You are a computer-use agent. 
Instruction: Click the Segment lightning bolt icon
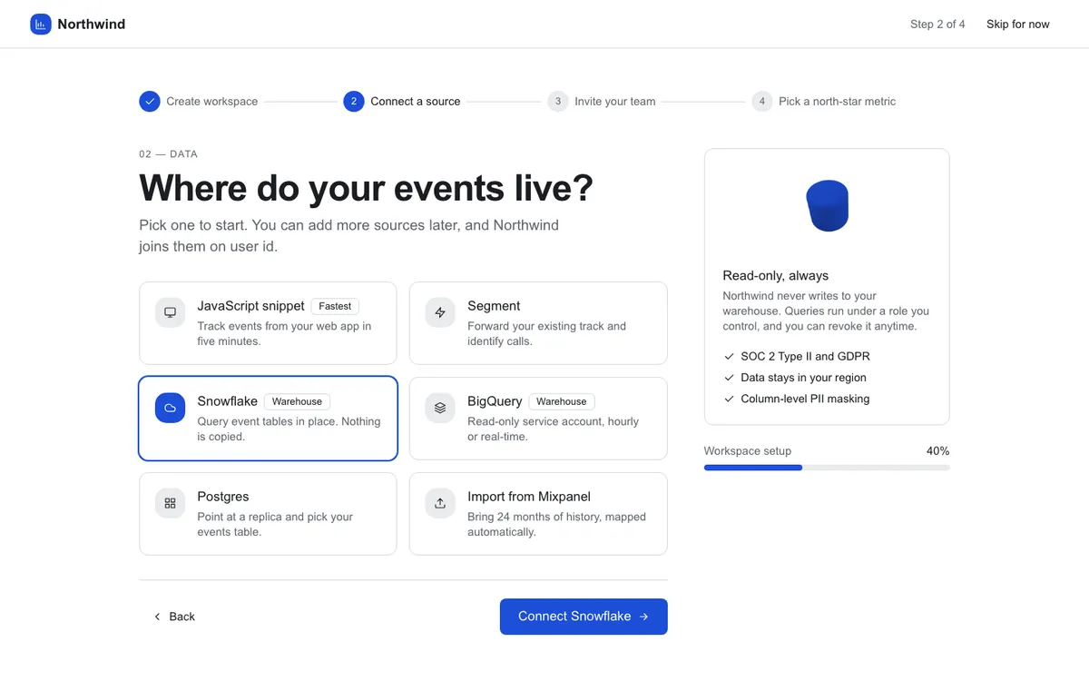click(440, 312)
